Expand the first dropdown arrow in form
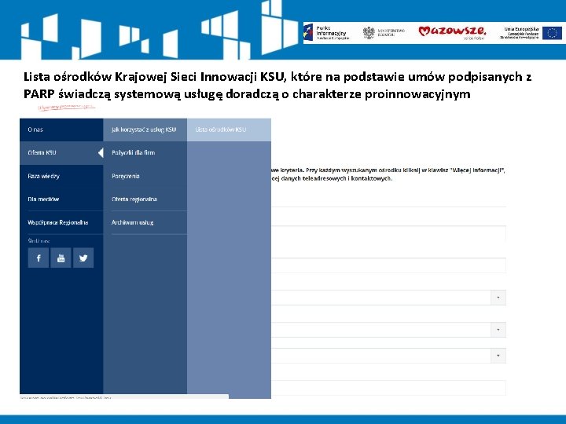 (x=498, y=298)
